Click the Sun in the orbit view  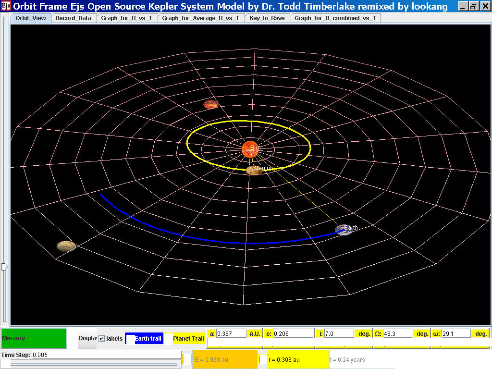[x=250, y=149]
